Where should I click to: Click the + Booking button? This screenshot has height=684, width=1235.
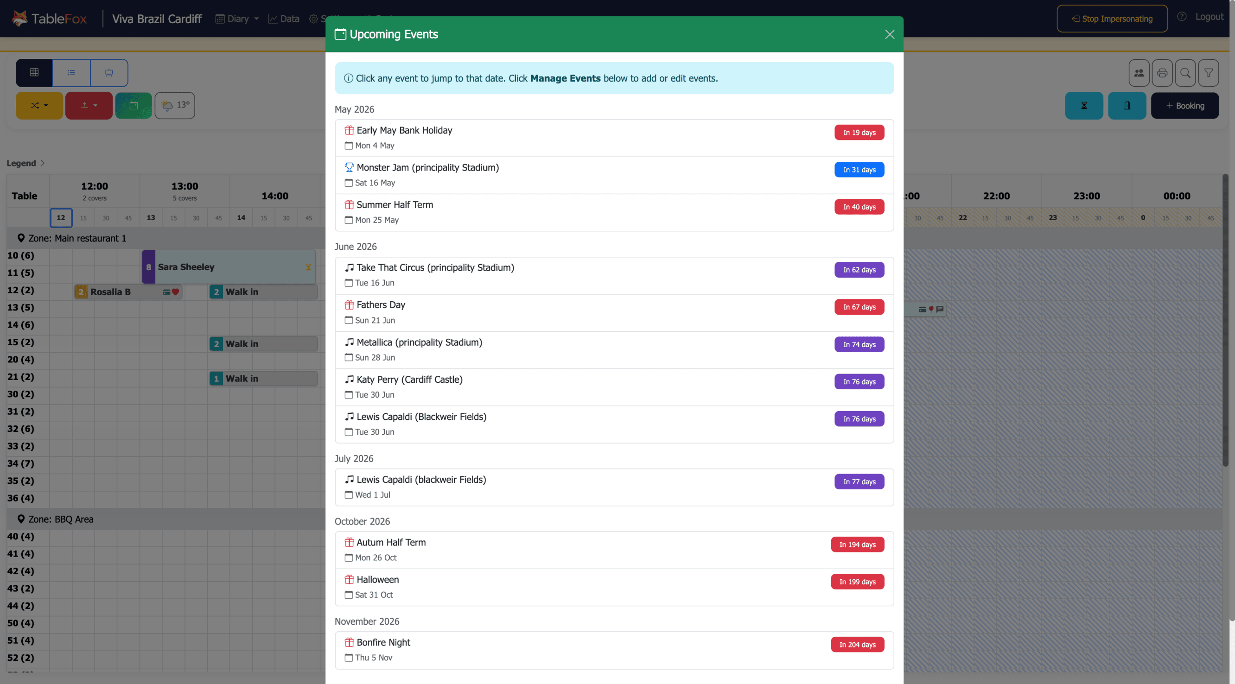[1184, 106]
